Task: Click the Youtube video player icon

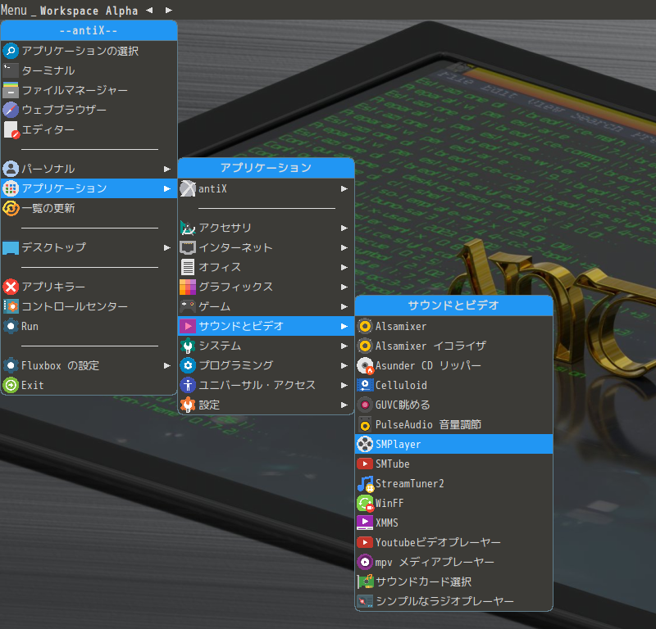Action: coord(365,542)
